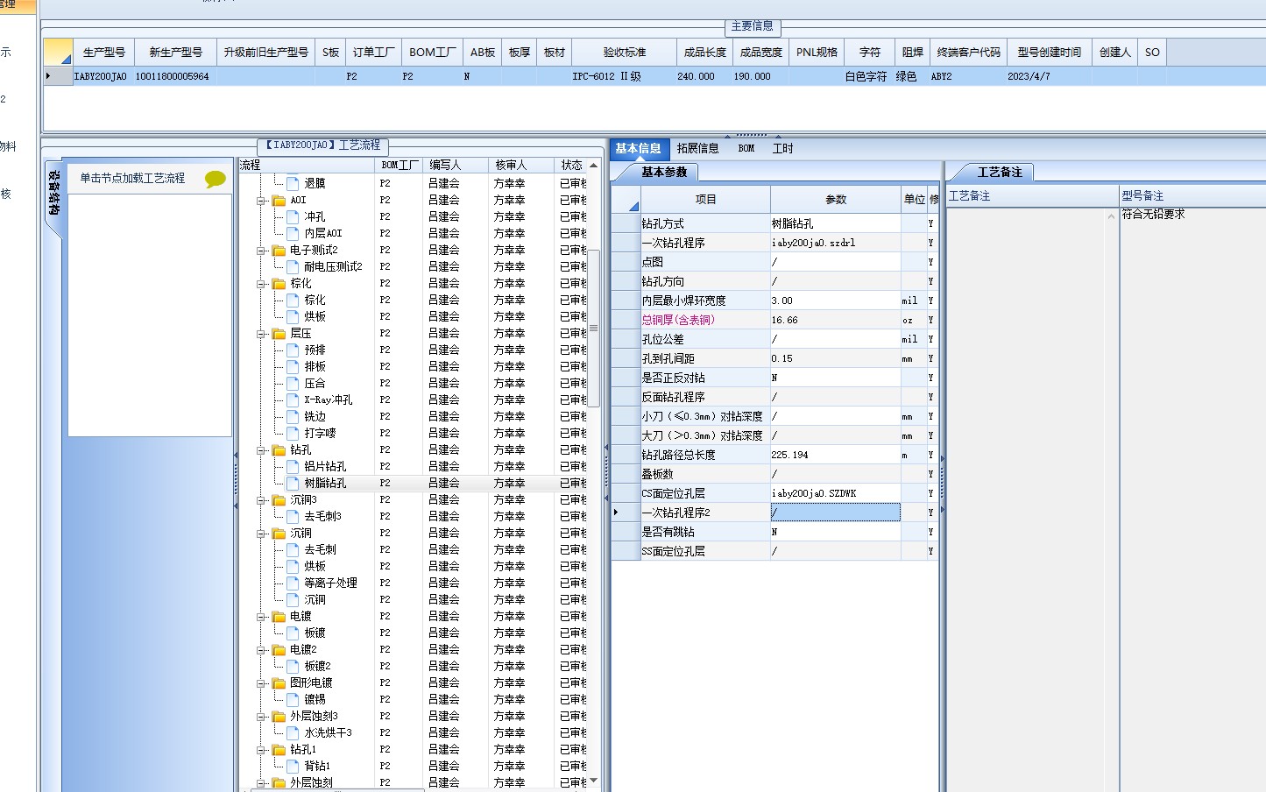Click the 总铜厚(含表铜) item label
Viewport: 1266px width, 792px height.
(678, 320)
